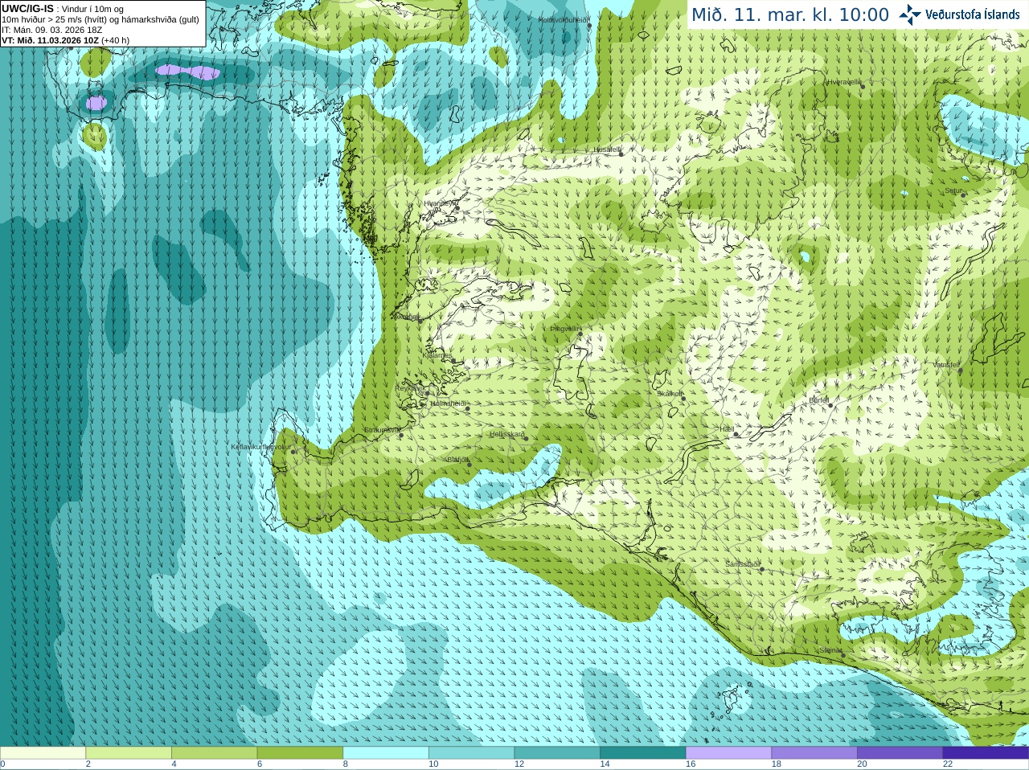Click the Kjalarnes station label
The width and height of the screenshot is (1029, 770).
click(x=437, y=355)
